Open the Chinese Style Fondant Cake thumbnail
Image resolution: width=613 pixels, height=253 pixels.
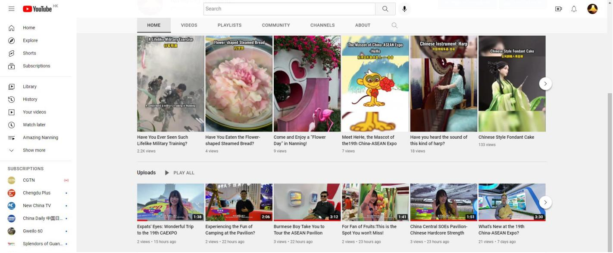(512, 84)
